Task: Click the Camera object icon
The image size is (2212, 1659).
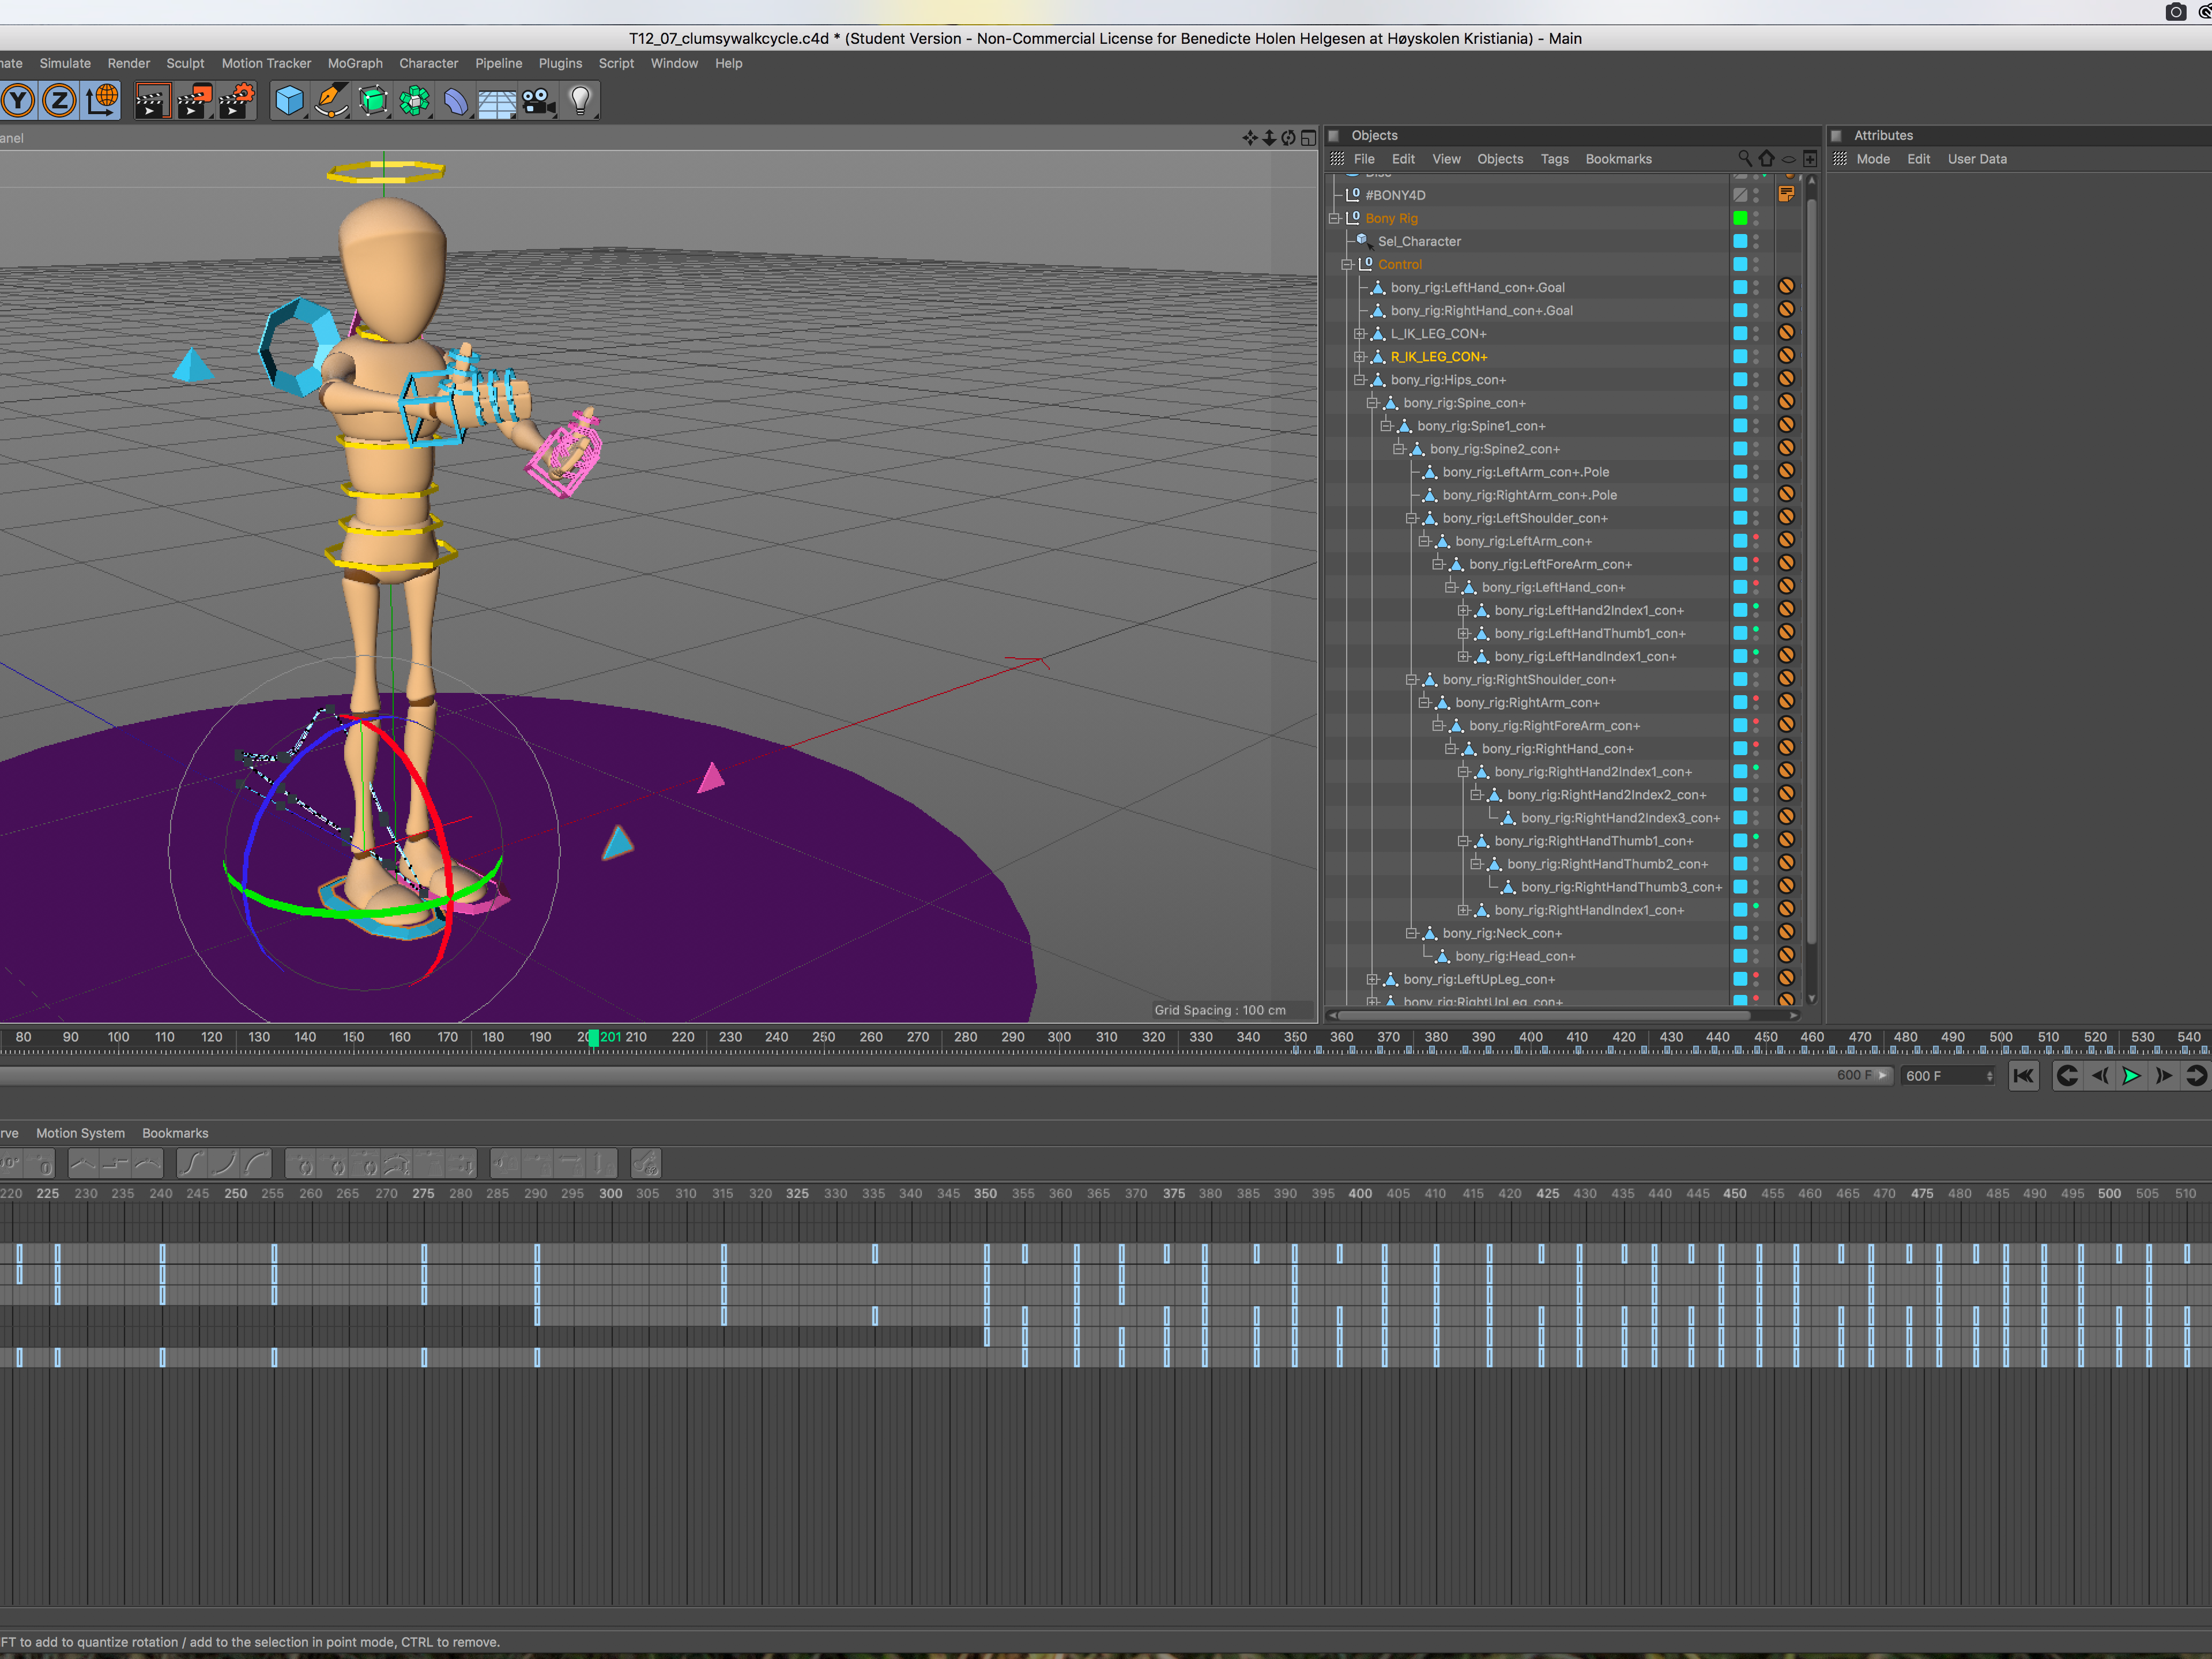Action: (538, 101)
